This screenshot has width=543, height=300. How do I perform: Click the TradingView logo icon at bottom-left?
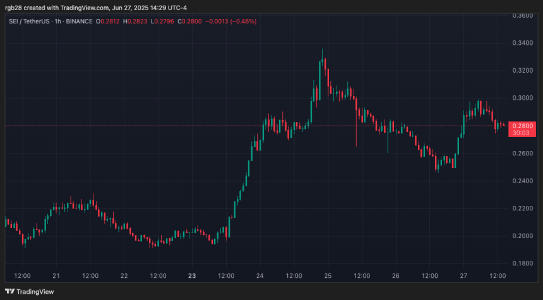coord(9,292)
